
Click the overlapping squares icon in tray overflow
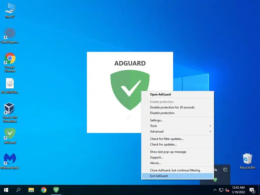[x=225, y=169]
